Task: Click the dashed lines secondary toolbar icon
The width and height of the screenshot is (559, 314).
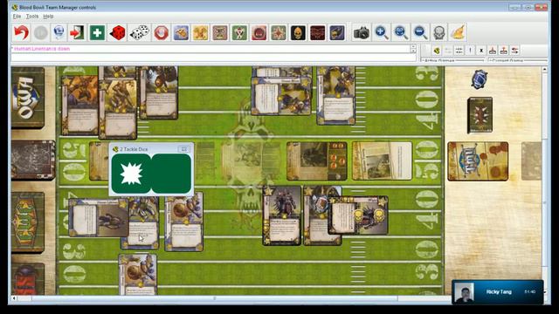Action: click(459, 51)
